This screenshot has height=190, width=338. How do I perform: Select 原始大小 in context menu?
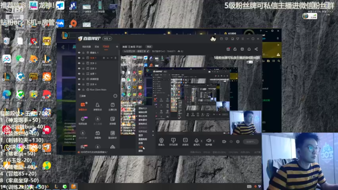(x=142, y=109)
